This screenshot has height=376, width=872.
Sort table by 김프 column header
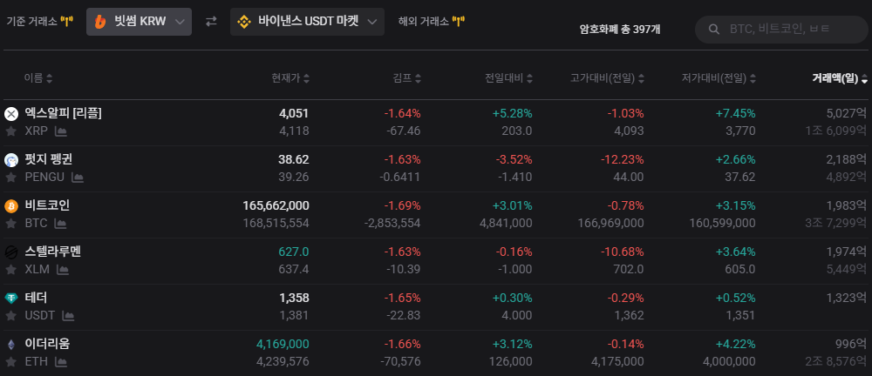point(405,78)
